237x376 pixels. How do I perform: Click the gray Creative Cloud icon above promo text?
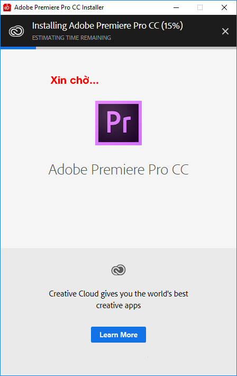pyautogui.click(x=118, y=270)
